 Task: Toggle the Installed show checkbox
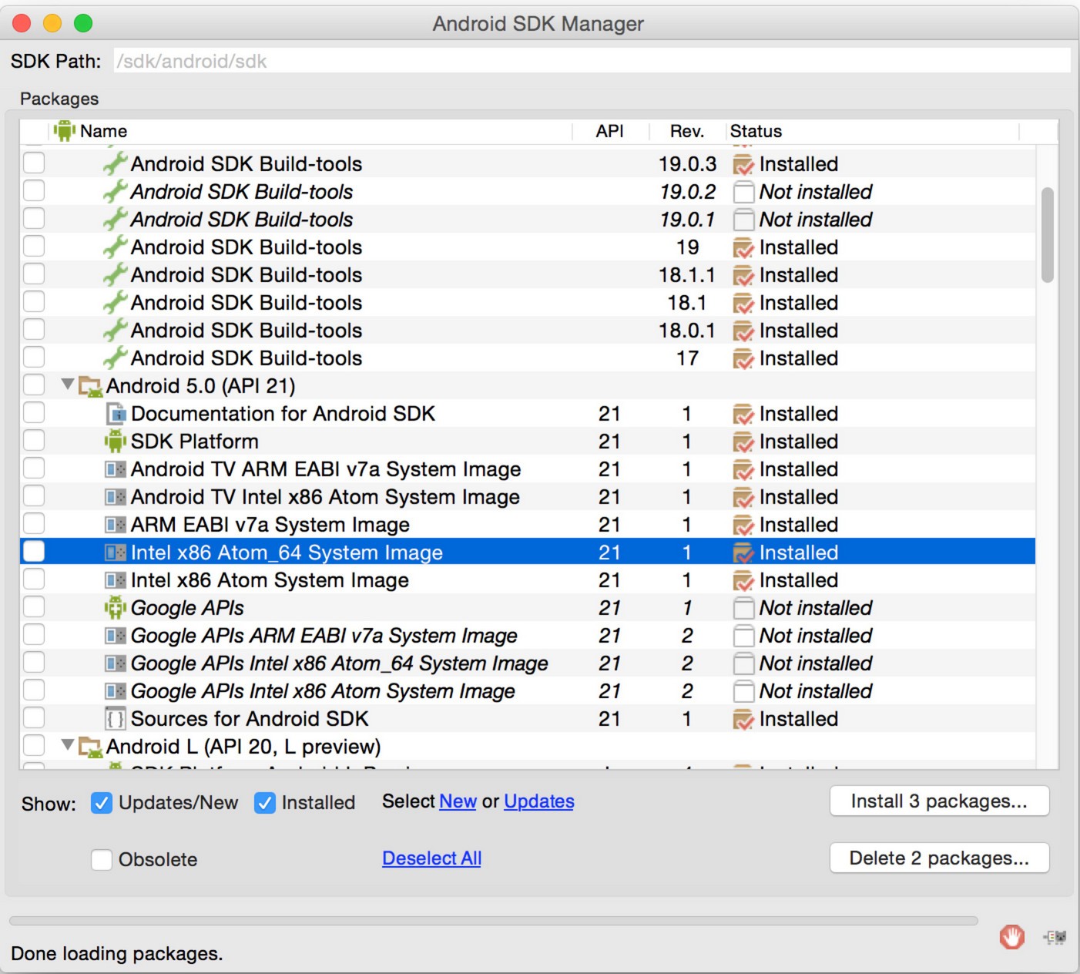coord(265,803)
